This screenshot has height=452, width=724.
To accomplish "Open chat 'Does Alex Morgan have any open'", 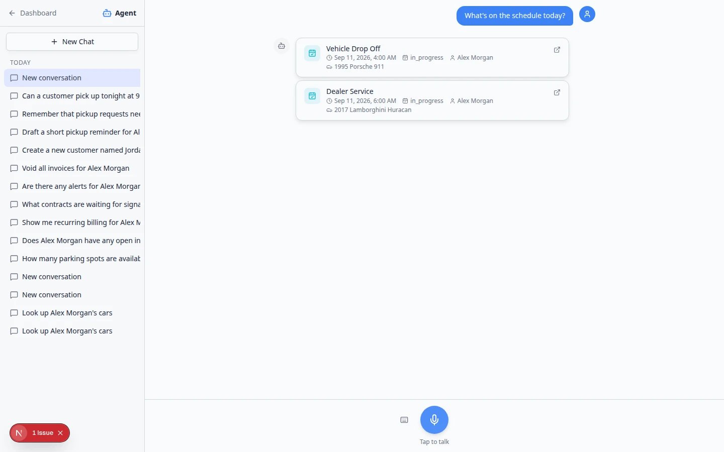I will pos(72,241).
